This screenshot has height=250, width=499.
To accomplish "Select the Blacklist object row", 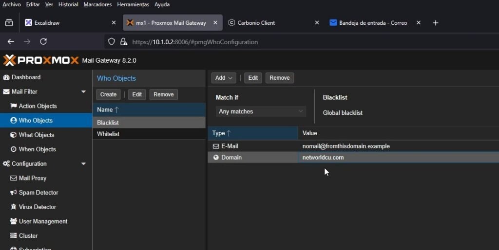I will [x=149, y=123].
